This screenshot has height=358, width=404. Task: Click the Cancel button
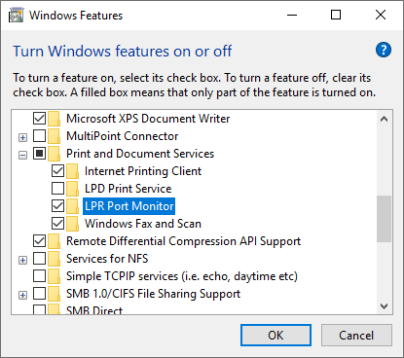tap(356, 336)
